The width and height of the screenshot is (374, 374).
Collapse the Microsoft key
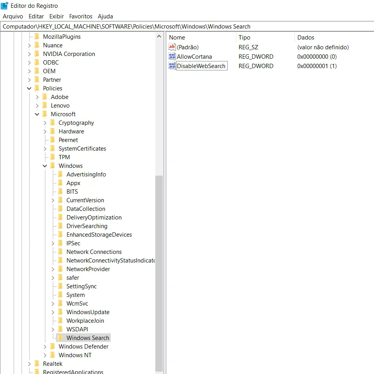pos(37,114)
